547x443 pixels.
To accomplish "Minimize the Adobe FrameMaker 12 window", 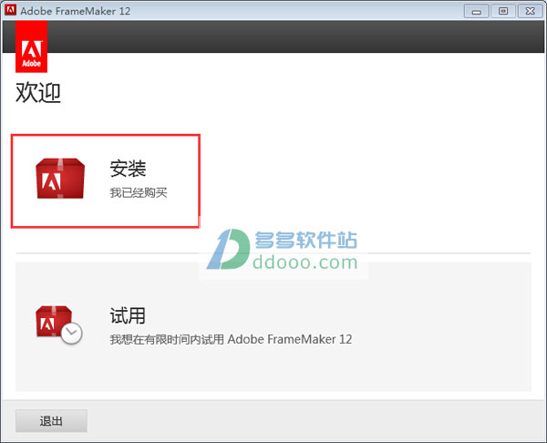I will pyautogui.click(x=477, y=11).
